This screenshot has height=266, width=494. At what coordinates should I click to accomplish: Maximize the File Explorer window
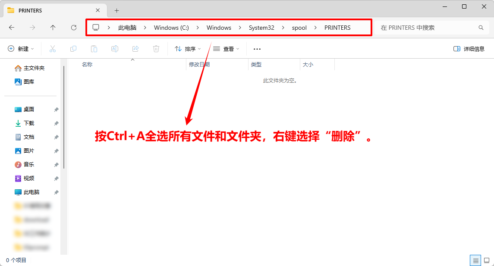464,6
